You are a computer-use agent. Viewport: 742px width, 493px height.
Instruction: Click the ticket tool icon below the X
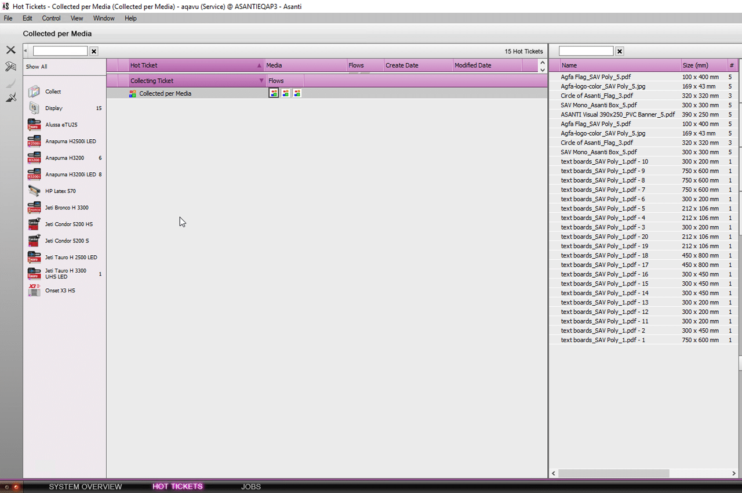(10, 67)
